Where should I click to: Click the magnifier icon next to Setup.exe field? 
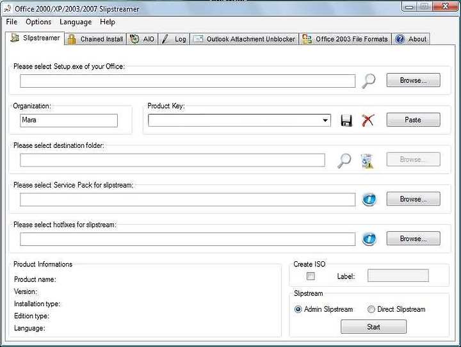[x=368, y=81]
